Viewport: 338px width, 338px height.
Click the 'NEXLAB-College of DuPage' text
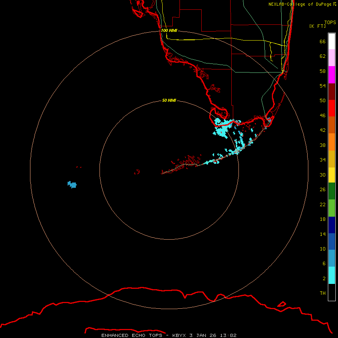pyautogui.click(x=300, y=4)
